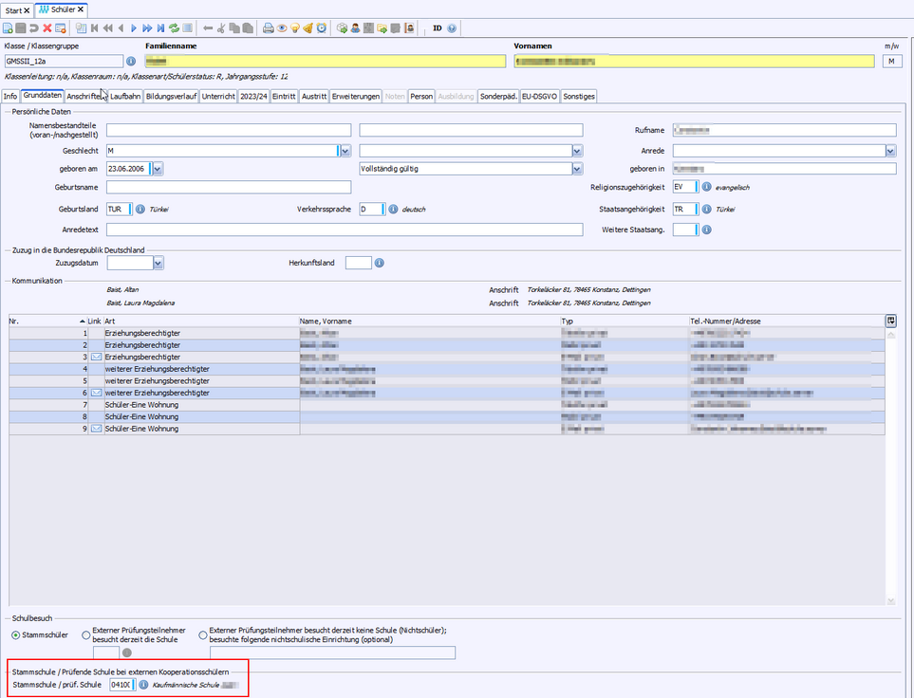Viewport: 914px width, 698px height.
Task: Open the Bildungsverlauf tab
Action: click(x=172, y=96)
